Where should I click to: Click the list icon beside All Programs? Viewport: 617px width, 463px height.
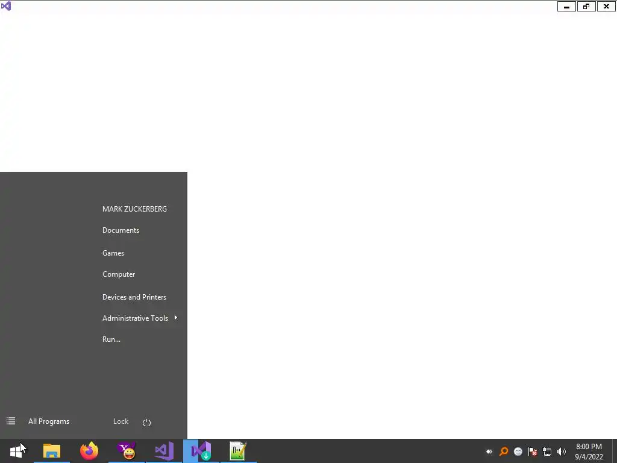[x=11, y=421]
